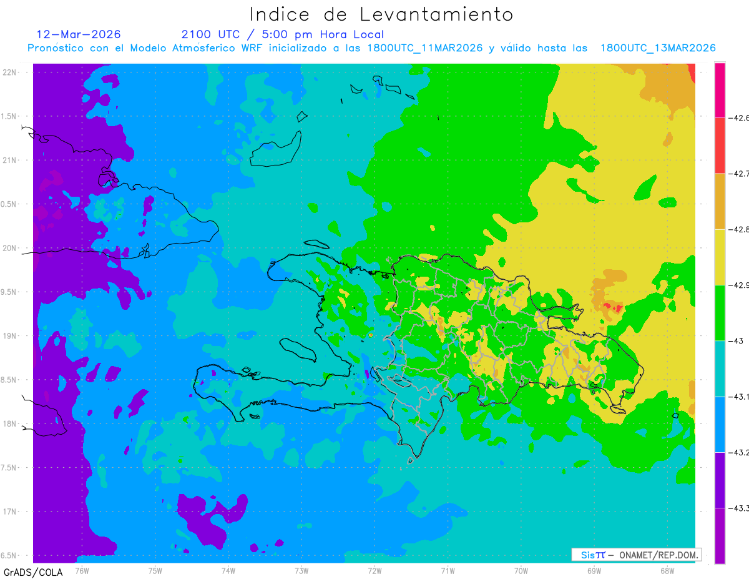Click the longitude label "68W"
This screenshot has width=749, height=579.
coord(667,570)
